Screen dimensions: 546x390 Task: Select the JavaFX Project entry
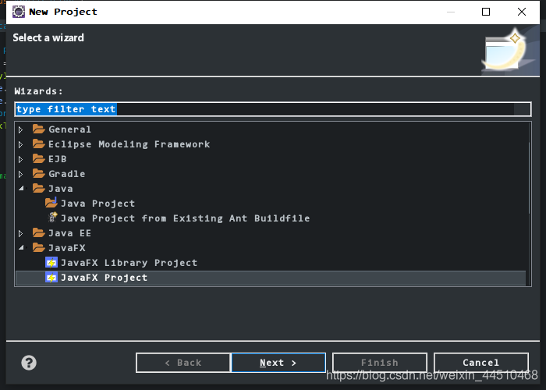pos(104,278)
